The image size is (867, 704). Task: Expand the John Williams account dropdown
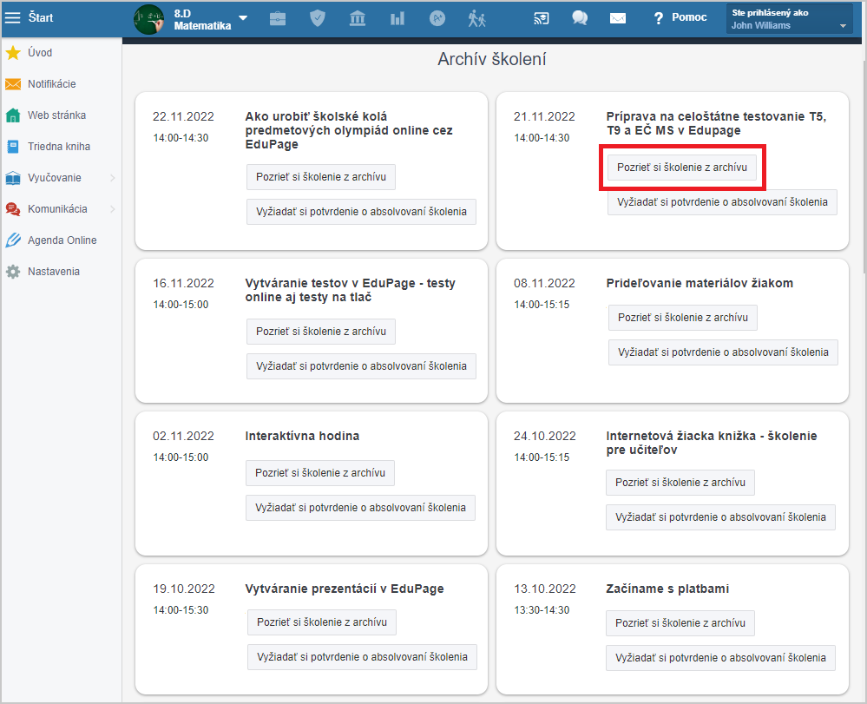click(789, 19)
